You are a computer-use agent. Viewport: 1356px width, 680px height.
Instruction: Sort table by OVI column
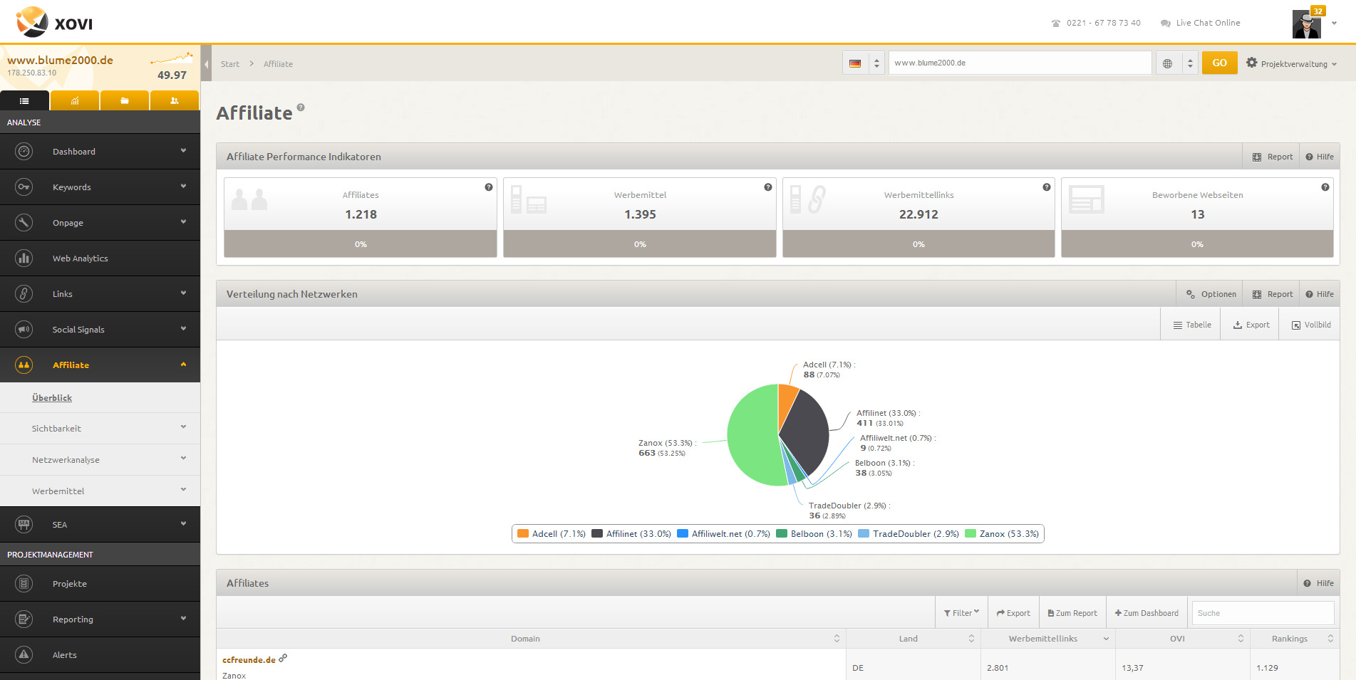click(1183, 639)
